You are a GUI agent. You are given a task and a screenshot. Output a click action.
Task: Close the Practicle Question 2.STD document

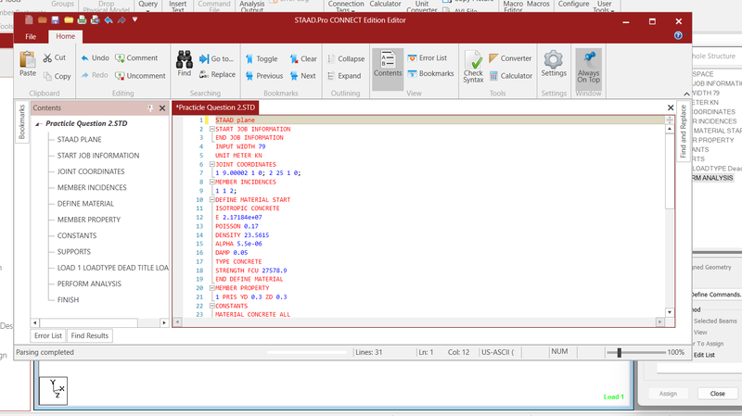point(671,107)
